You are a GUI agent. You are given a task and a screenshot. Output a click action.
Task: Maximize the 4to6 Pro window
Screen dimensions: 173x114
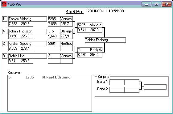156,4
